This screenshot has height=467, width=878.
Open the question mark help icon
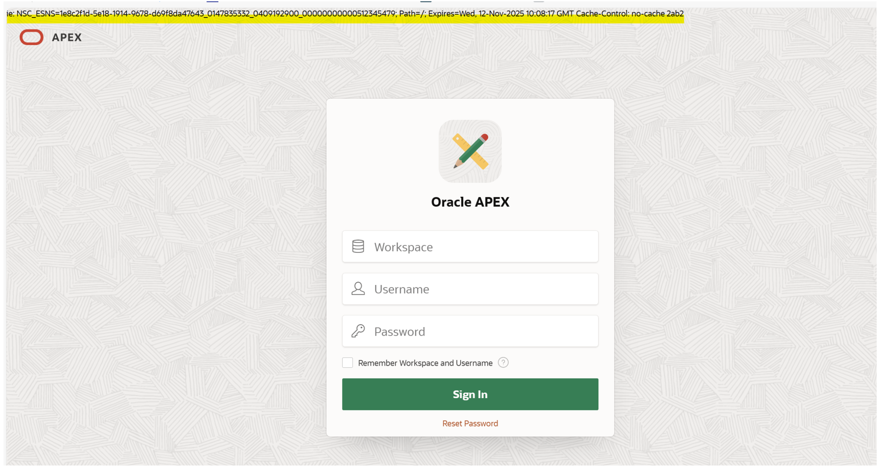[503, 362]
